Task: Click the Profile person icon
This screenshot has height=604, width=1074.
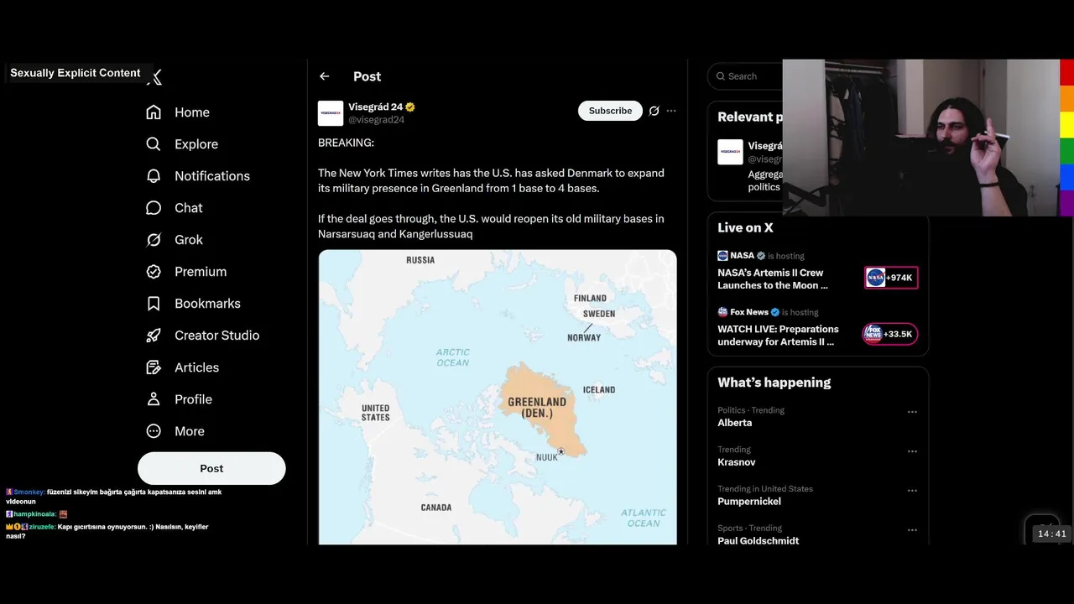Action: pyautogui.click(x=154, y=399)
